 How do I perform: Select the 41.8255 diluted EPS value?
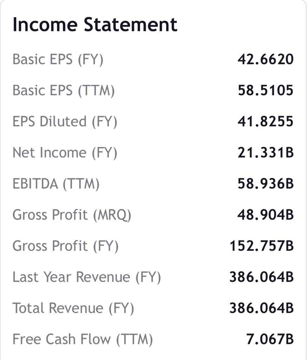(265, 121)
